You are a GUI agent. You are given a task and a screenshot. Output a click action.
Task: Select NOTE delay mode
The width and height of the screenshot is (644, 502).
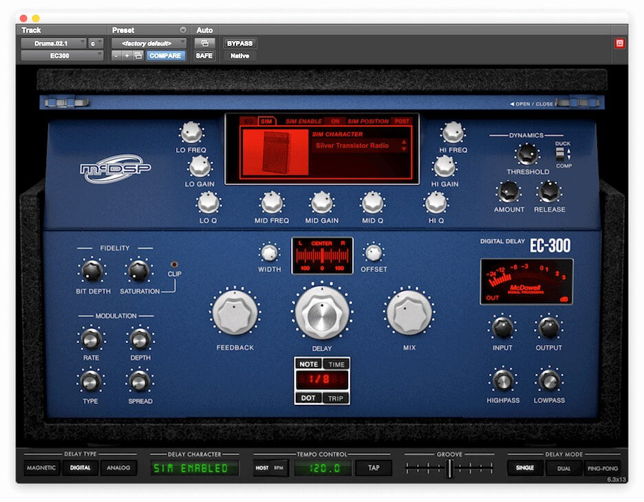(308, 364)
